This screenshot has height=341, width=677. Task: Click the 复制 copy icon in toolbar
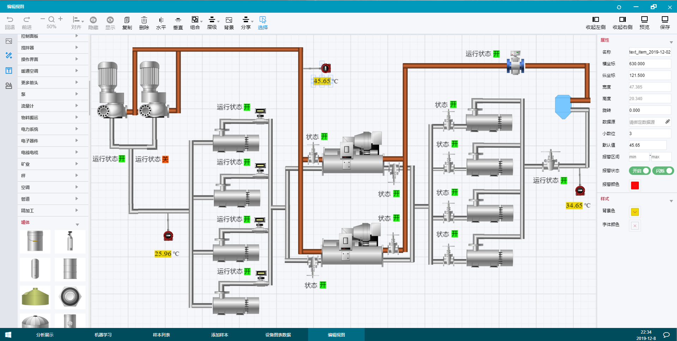[x=127, y=20]
